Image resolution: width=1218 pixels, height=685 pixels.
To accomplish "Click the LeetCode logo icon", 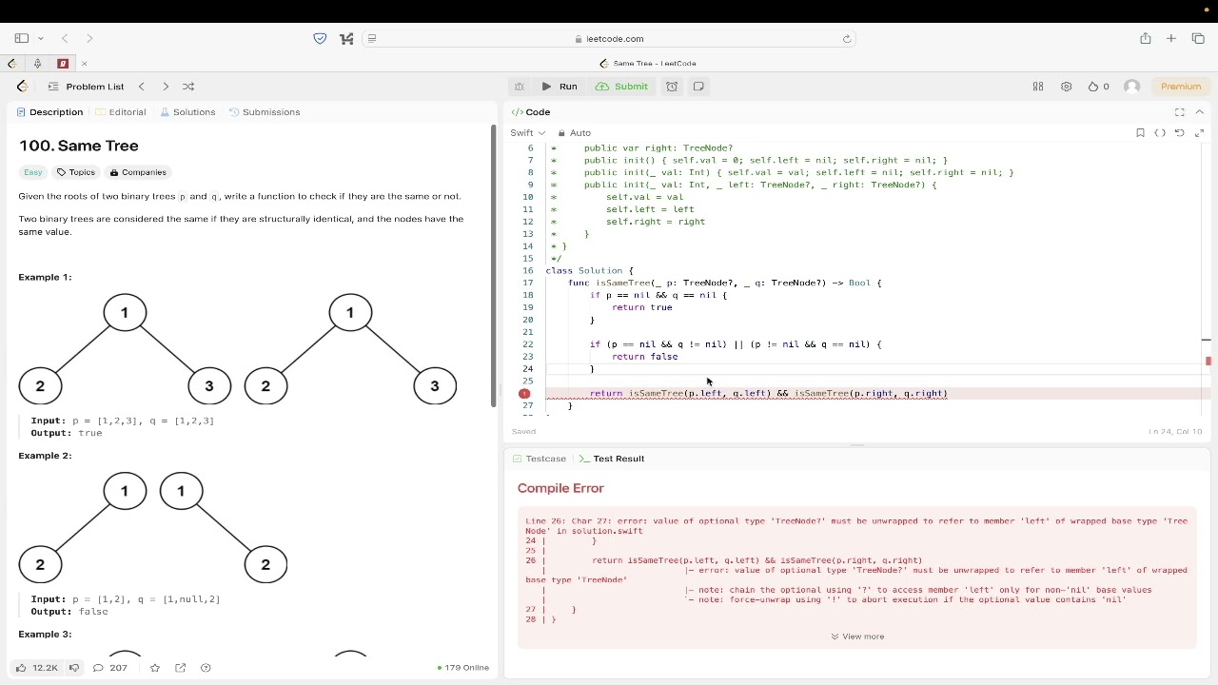I will pos(23,87).
